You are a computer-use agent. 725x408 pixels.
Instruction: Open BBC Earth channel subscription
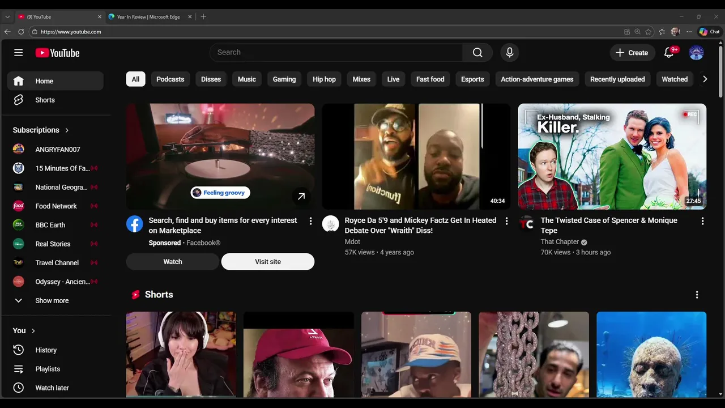[56, 225]
